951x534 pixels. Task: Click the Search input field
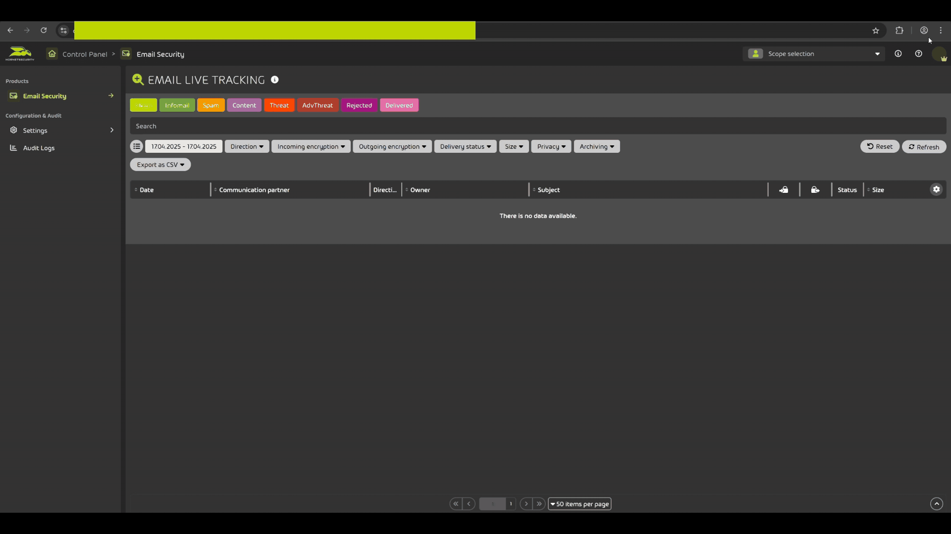point(538,126)
